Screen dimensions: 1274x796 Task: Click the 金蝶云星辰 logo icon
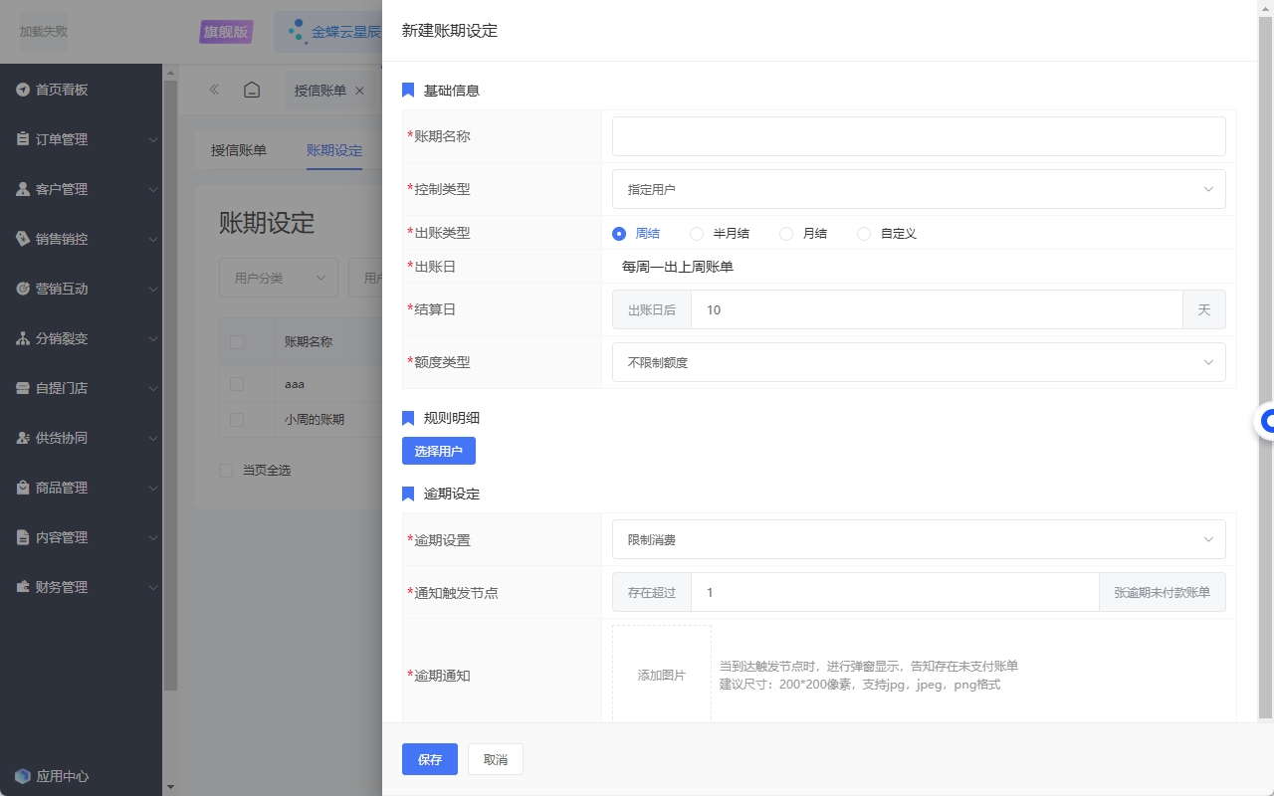click(x=297, y=32)
